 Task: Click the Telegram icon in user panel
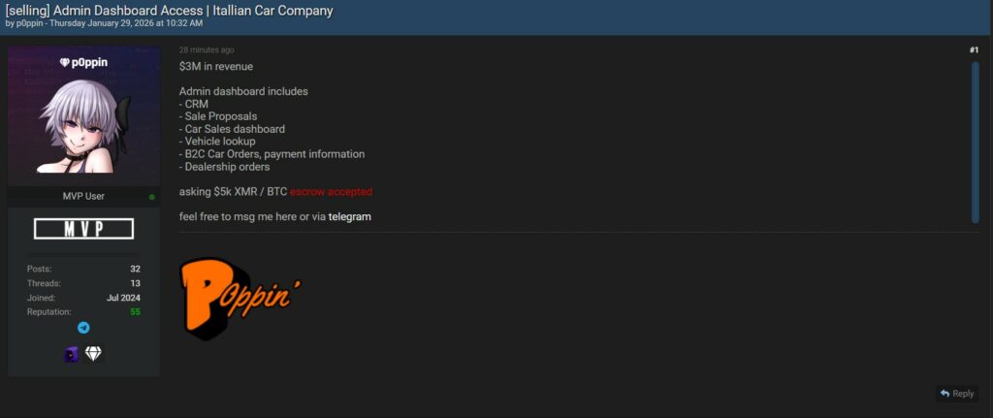point(83,328)
